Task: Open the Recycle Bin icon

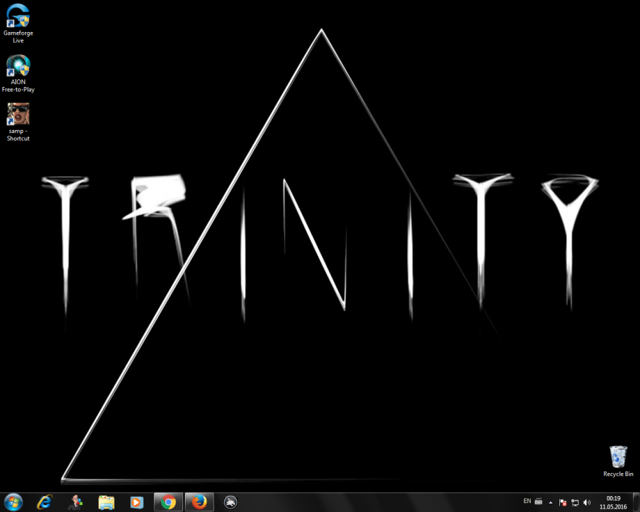Action: click(x=618, y=458)
